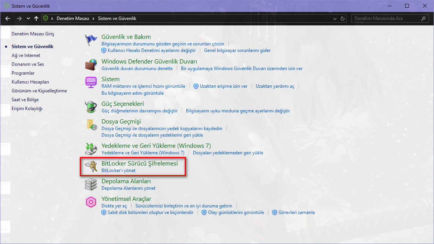Click Diskte yer aç link
Screen dimensions: 434x244
[x=114, y=206]
